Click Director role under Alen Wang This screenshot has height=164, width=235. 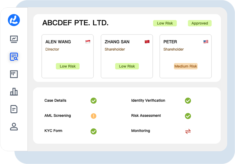[x=52, y=49]
